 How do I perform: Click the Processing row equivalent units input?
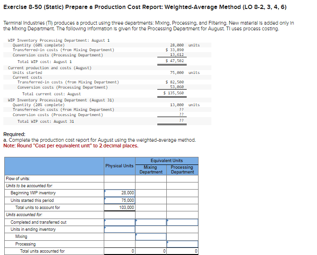click(x=182, y=244)
